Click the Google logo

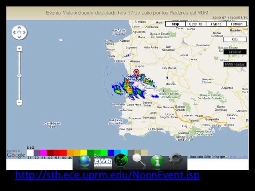(x=16, y=155)
